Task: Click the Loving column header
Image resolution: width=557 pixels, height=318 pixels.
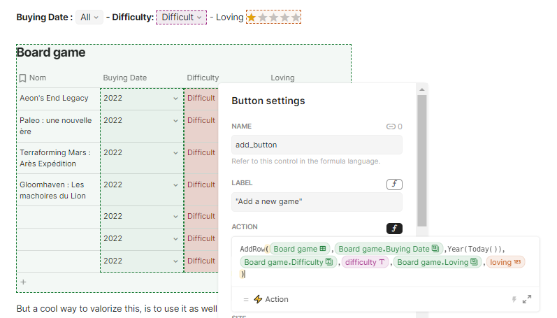Action: coord(282,78)
